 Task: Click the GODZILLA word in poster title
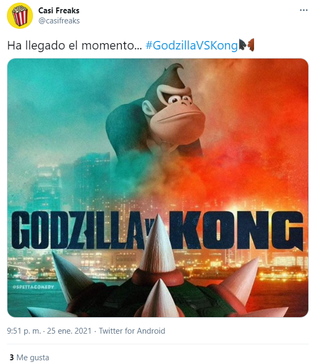(x=78, y=230)
